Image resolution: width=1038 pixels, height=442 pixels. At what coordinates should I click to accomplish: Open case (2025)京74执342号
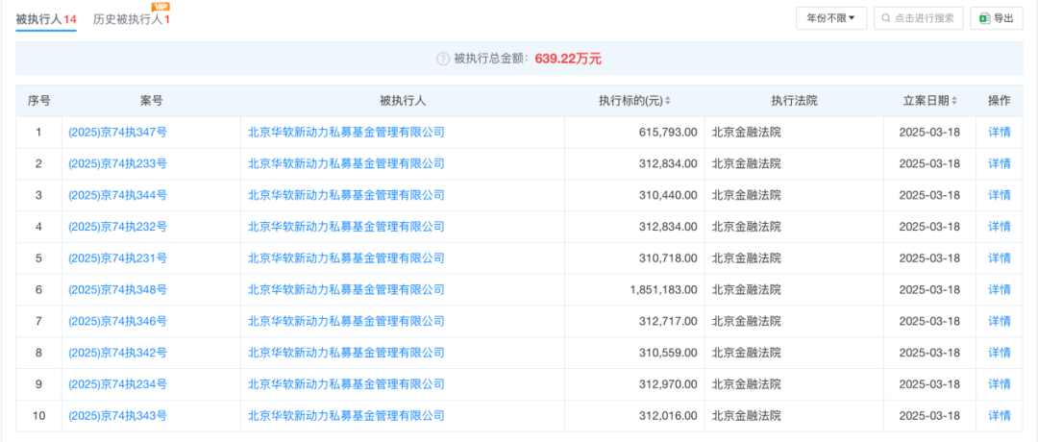tap(118, 353)
